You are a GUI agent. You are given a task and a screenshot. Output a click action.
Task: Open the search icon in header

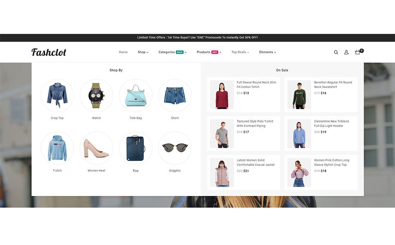336,52
